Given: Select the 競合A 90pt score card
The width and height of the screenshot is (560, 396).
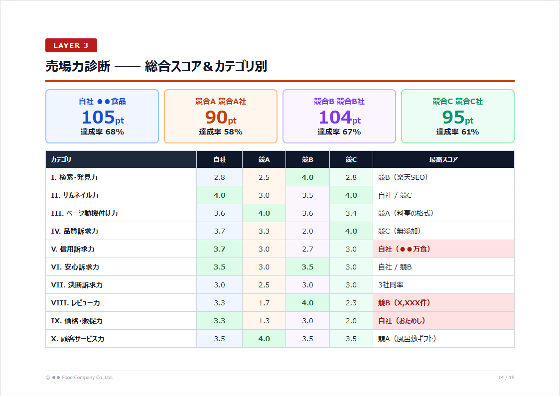Looking at the screenshot, I should (220, 116).
